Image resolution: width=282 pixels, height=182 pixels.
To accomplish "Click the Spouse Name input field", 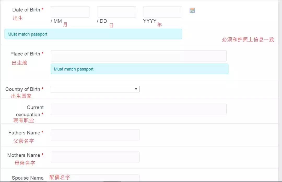I will [x=95, y=178].
